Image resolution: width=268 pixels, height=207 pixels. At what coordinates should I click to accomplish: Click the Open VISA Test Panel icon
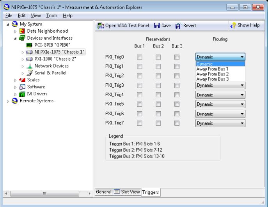[101, 26]
